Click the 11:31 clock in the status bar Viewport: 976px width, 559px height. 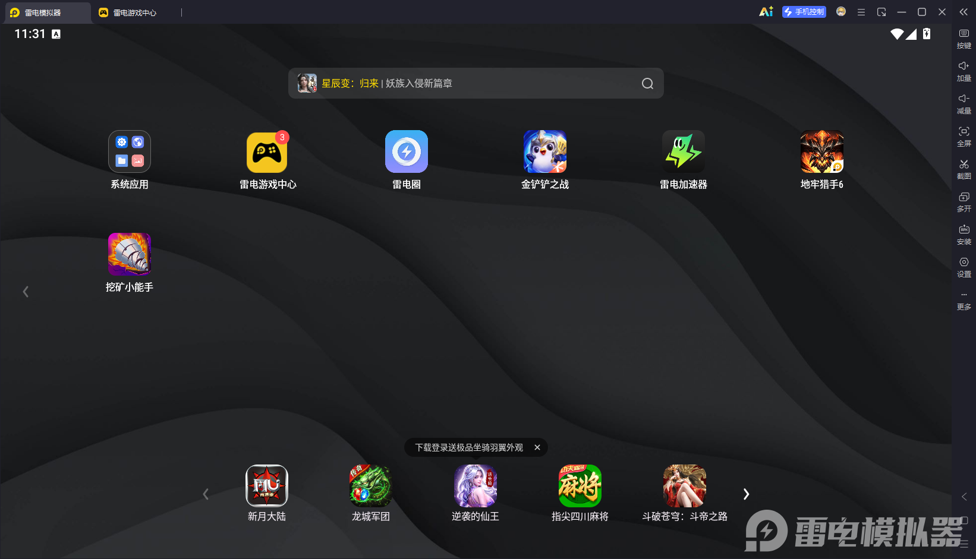(x=30, y=34)
